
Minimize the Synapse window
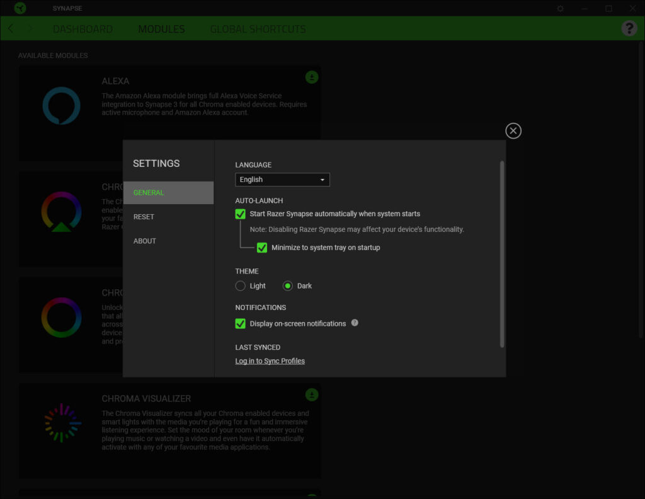(584, 8)
